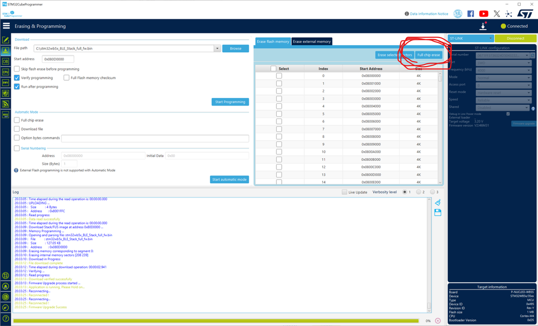Select Erasing & Programming download sidebar icon

click(5, 51)
